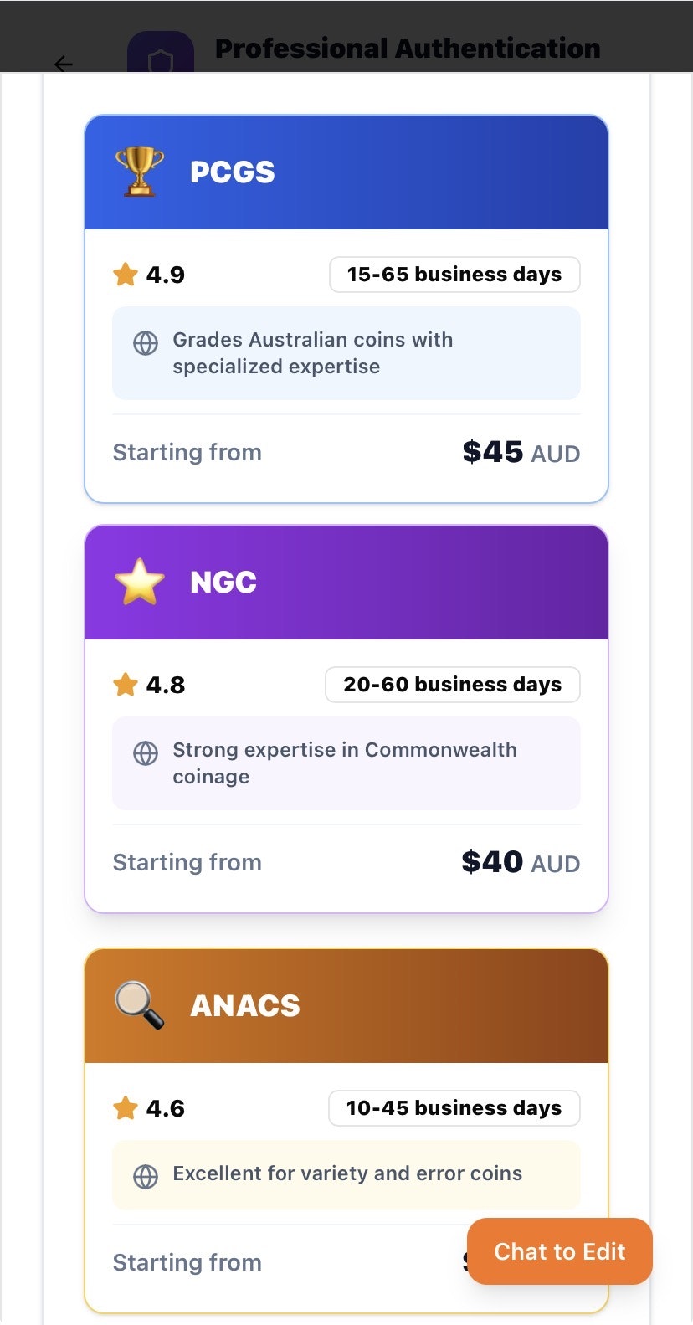
Task: Click the 4.8 rating star for NGC
Action: point(126,685)
